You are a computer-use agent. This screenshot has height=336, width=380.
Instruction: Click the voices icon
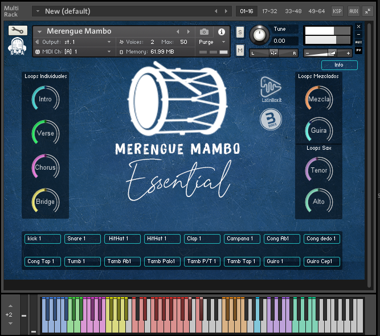click(121, 42)
